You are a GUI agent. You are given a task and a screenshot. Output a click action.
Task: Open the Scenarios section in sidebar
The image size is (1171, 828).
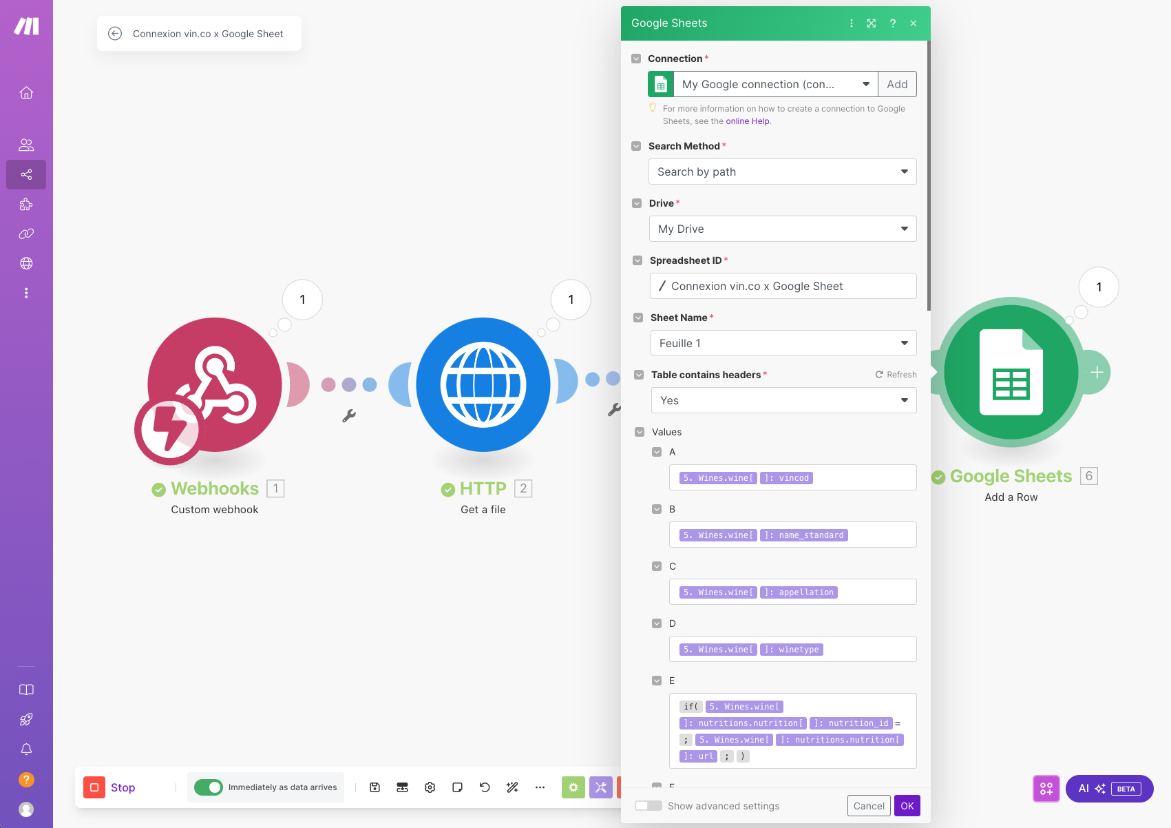click(x=26, y=175)
